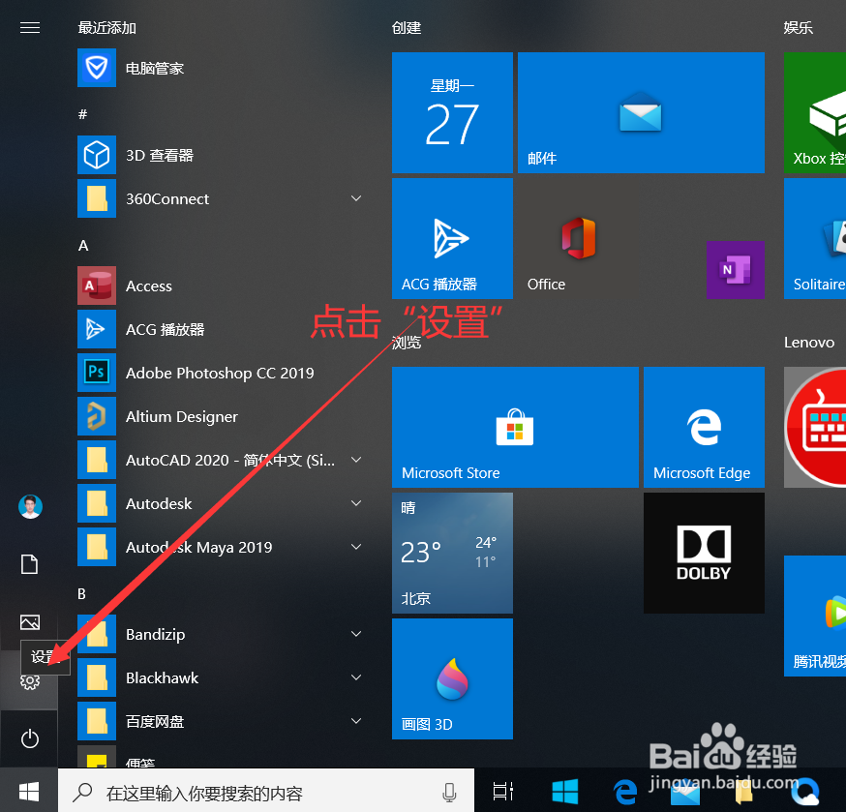Open Settings via the gear icon
Viewport: 846px width, 812px height.
click(x=30, y=682)
